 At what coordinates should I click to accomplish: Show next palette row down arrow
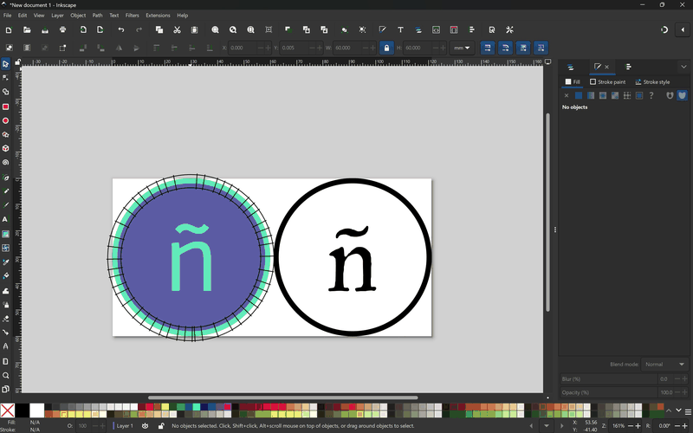coord(679,410)
